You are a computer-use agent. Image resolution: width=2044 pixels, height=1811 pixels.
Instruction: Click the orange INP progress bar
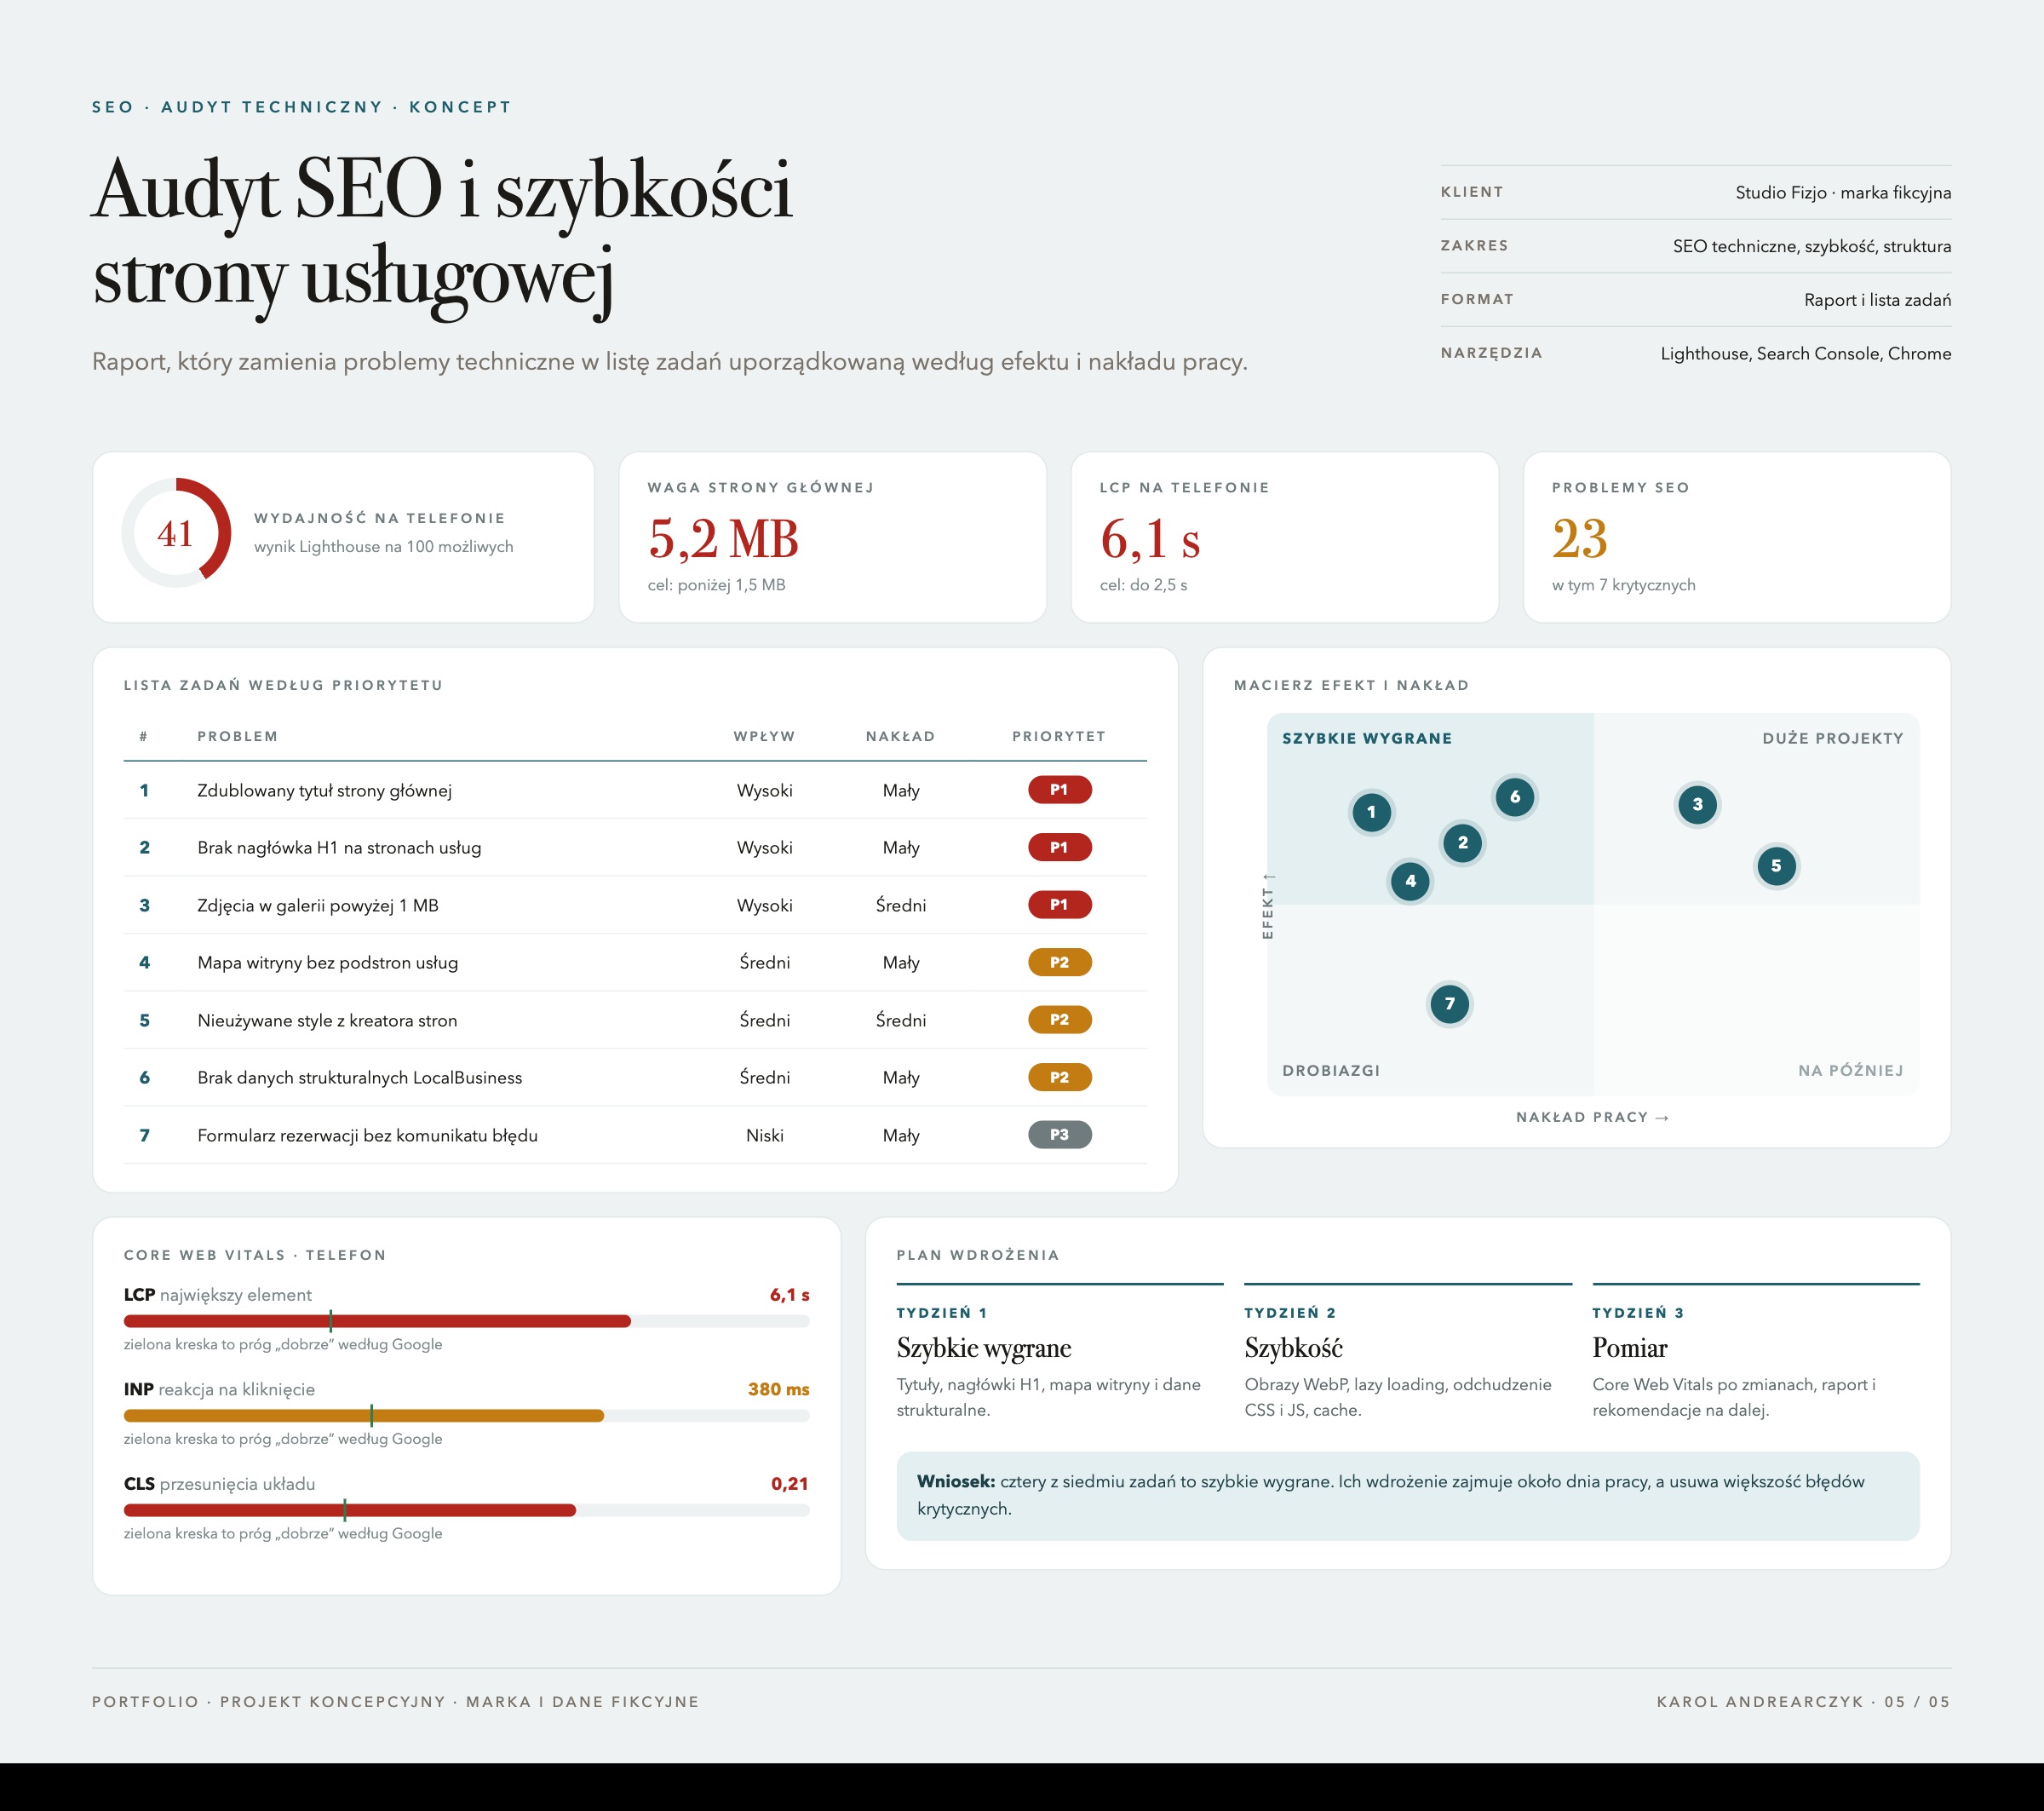tap(364, 1416)
